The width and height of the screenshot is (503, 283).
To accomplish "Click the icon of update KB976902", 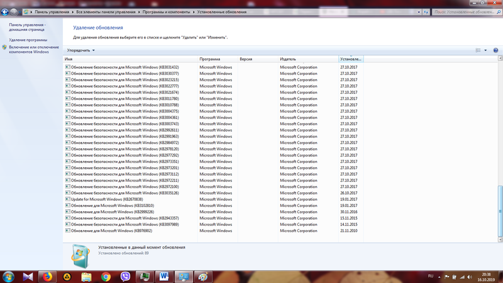I will pyautogui.click(x=68, y=231).
